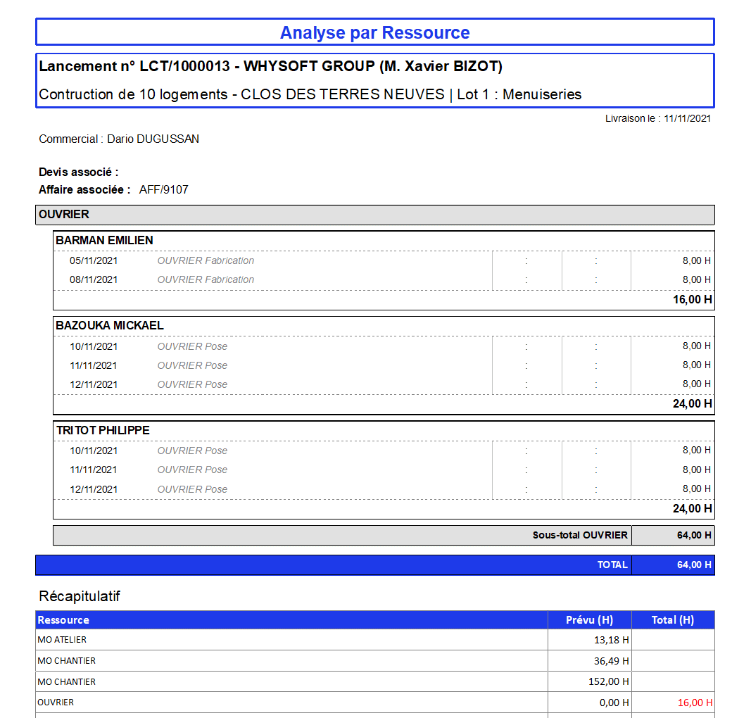The height and width of the screenshot is (718, 732).
Task: Click the Total (H) column header
Action: 672,620
